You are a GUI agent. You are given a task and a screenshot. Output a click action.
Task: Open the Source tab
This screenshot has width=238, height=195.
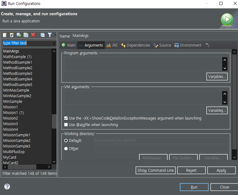click(162, 45)
